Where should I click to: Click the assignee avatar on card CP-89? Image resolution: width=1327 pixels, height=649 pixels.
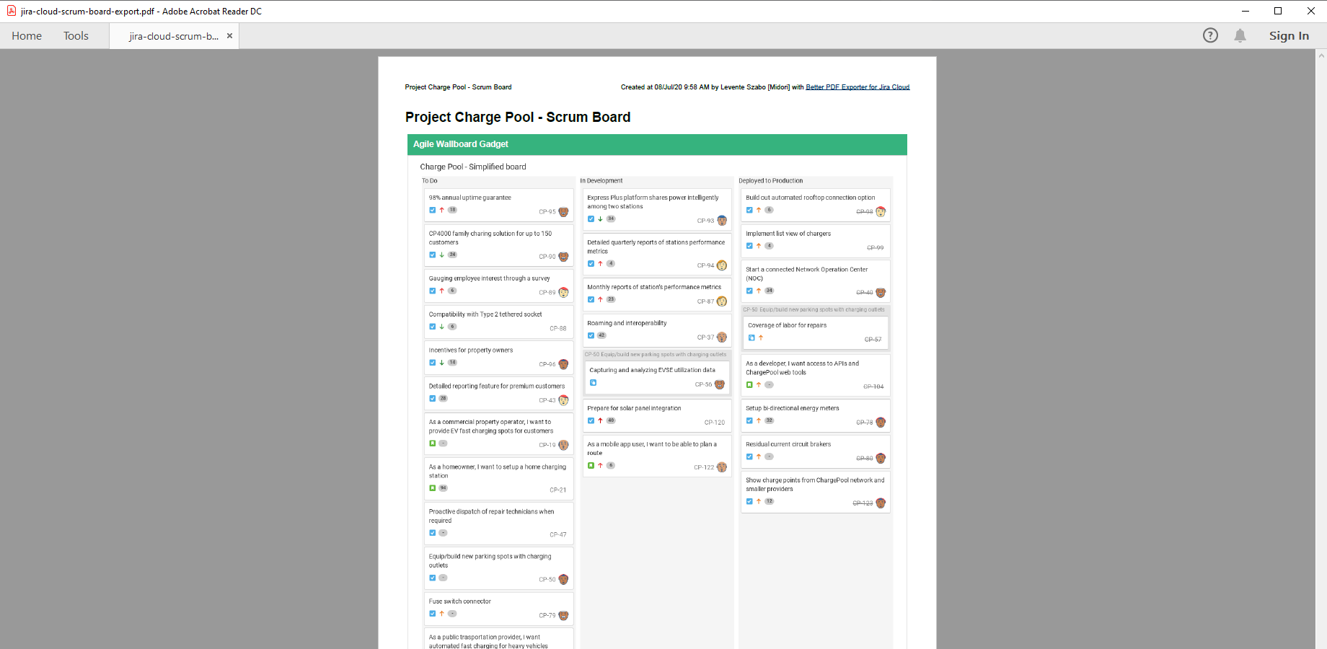563,293
